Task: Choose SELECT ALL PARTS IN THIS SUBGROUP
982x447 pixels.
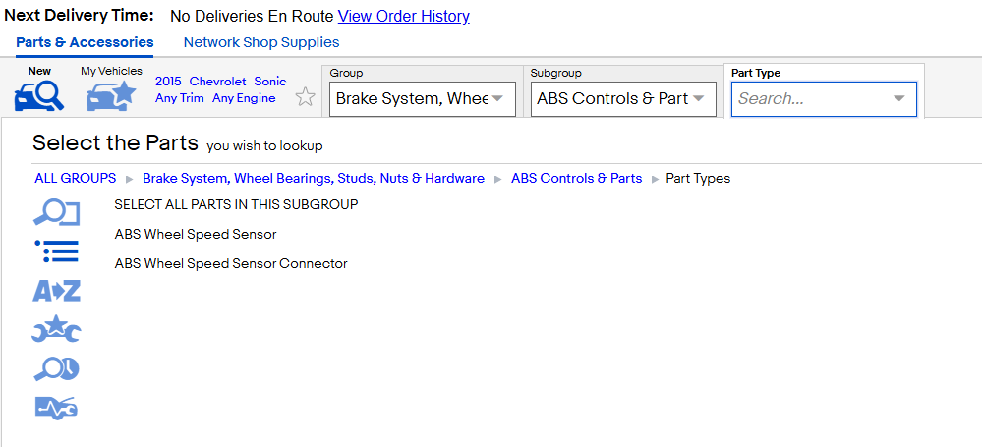Action: coord(236,204)
